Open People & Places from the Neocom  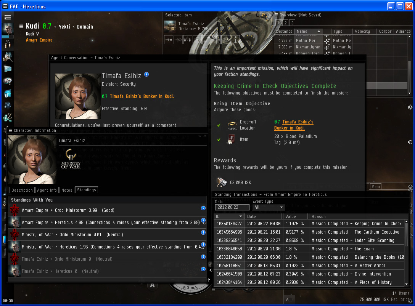8,45
